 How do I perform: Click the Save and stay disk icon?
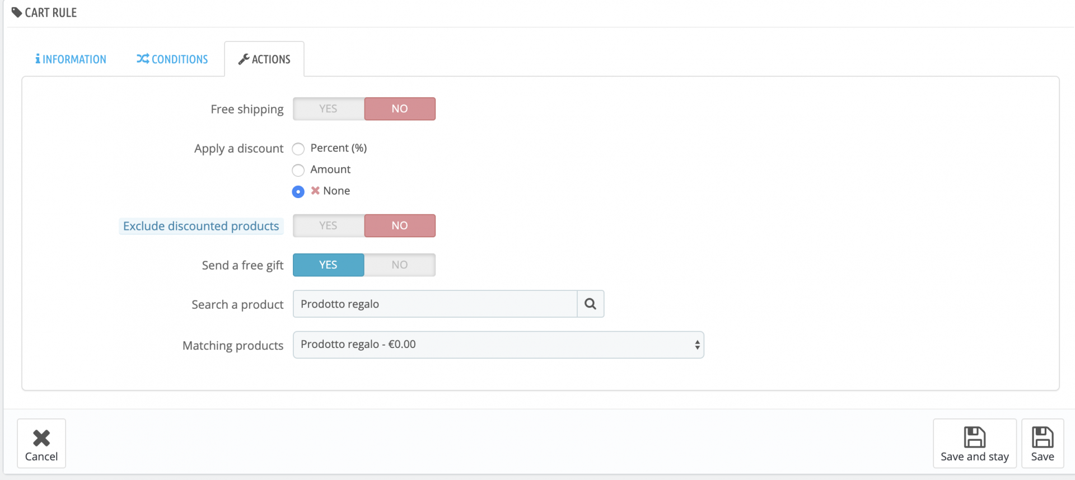[974, 437]
